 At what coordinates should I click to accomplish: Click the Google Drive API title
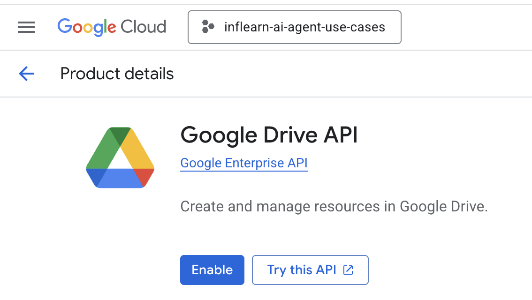(269, 135)
